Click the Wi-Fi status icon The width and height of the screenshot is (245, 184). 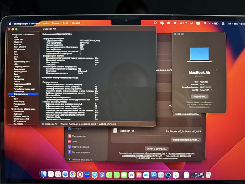(205, 23)
